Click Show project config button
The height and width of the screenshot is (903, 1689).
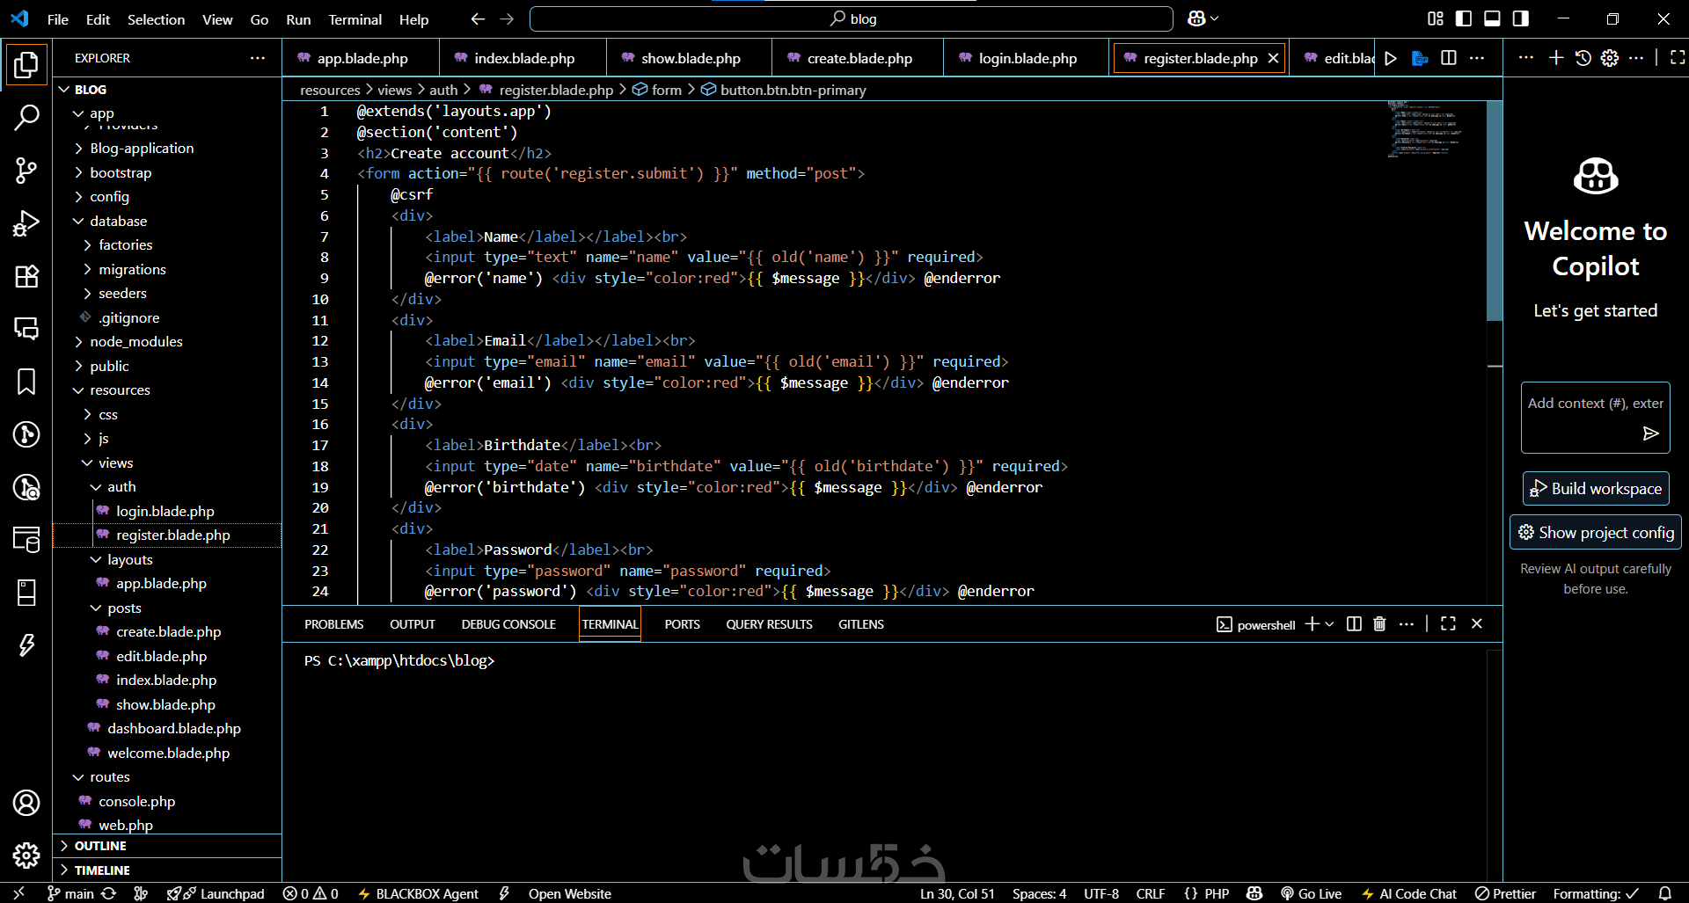coord(1595,533)
